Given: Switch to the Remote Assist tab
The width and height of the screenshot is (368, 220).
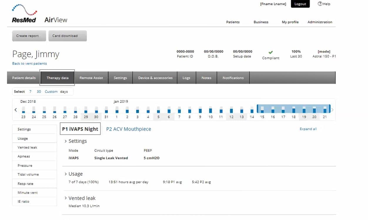Looking at the screenshot, I should tap(91, 78).
